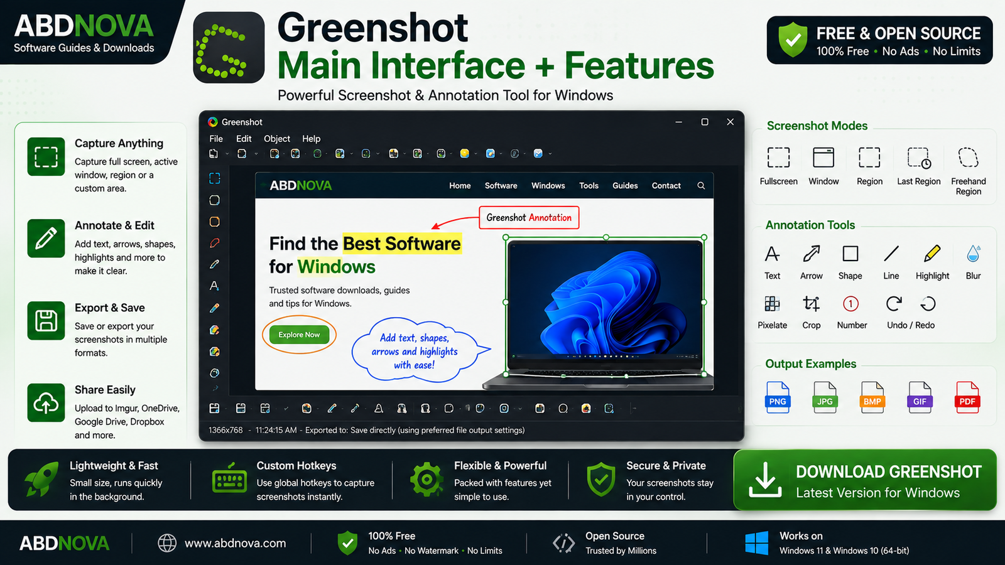Click the Lightweight & Fast rocket icon
Viewport: 1005px width, 565px height.
pos(41,480)
